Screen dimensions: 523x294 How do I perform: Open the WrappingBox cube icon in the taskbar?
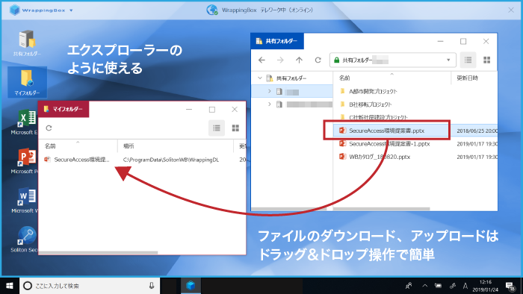pos(191,286)
